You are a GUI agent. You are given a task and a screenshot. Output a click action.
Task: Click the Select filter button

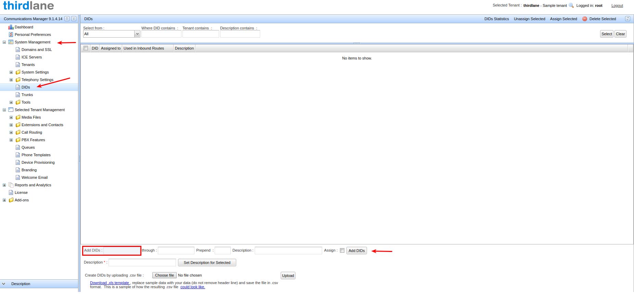coord(607,34)
